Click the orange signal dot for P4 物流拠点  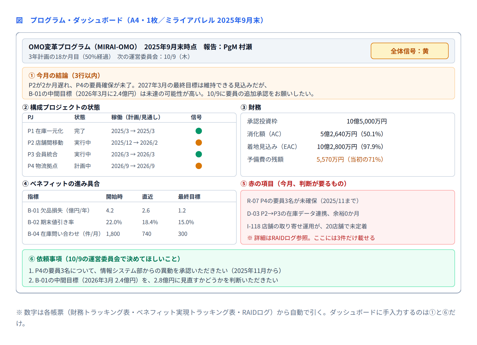[x=199, y=166]
